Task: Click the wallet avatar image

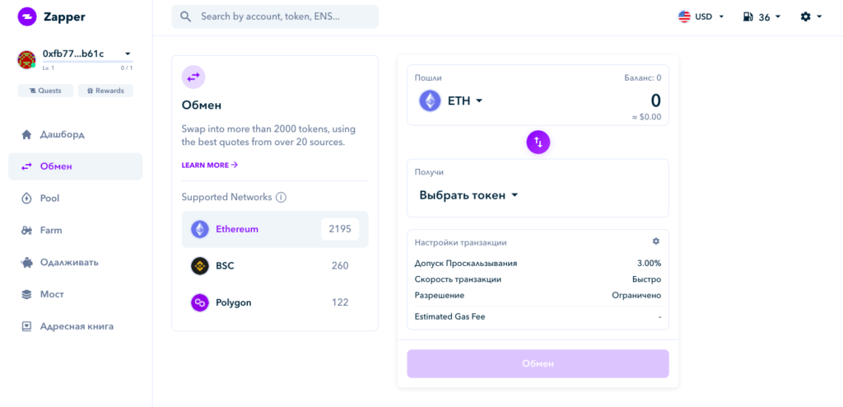Action: [26, 59]
